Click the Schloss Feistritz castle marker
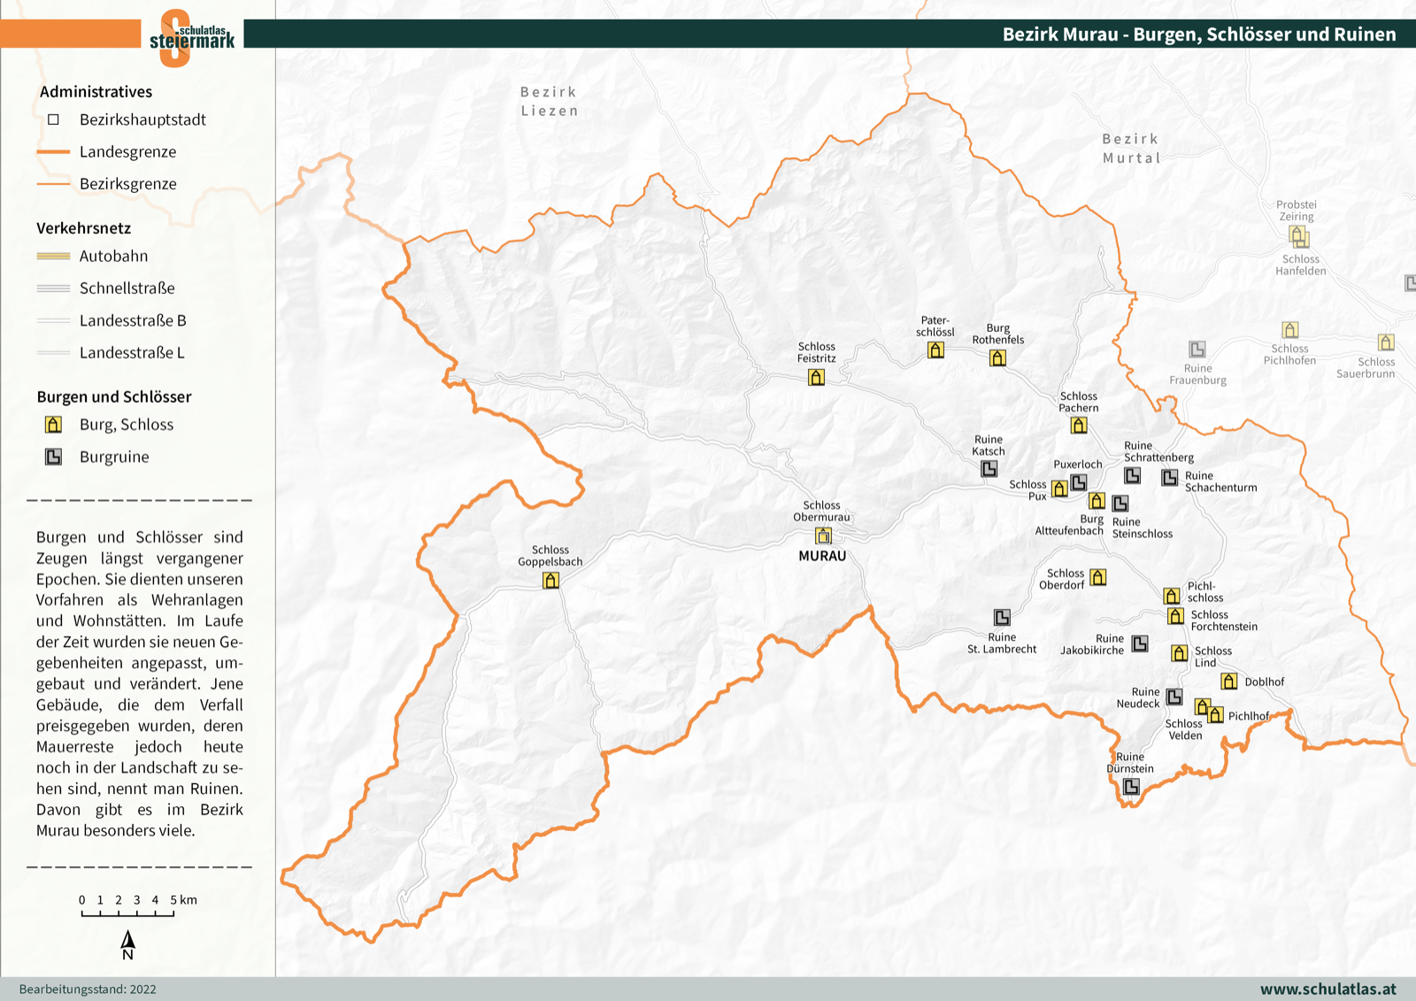Screen dimensions: 1416x1001 click(816, 377)
